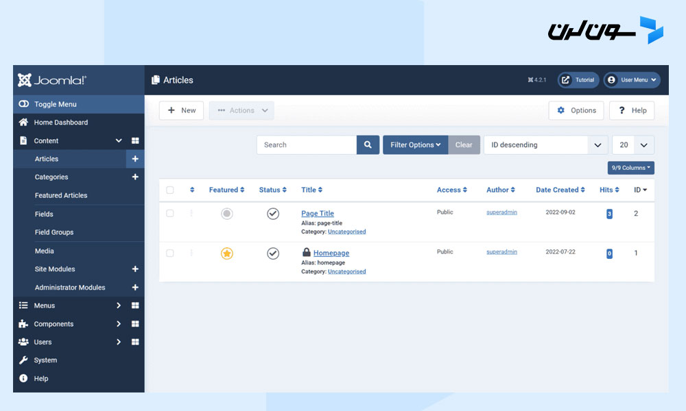The image size is (686, 411).
Task: Open Uncategorised category of Page Title
Action: [347, 232]
